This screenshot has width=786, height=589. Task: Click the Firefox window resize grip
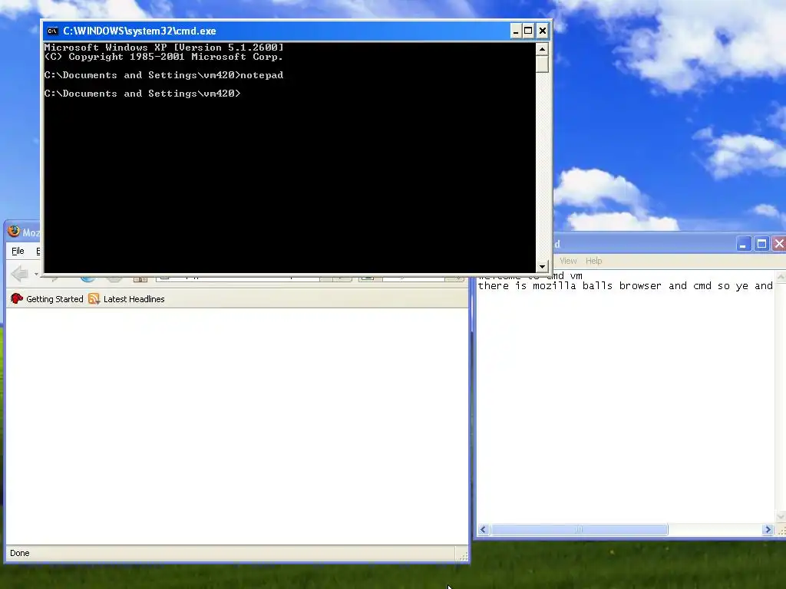(x=464, y=555)
